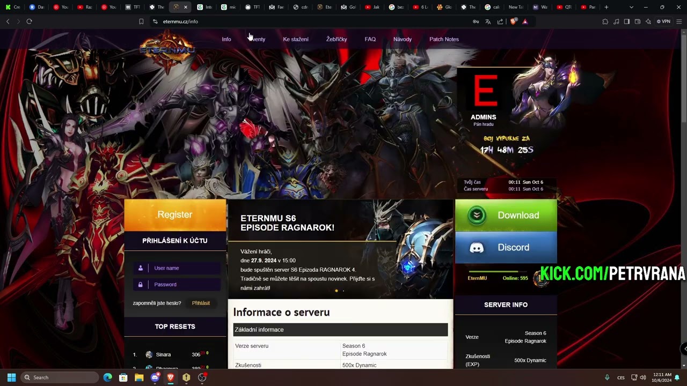Translate the page with the translate icon
Viewport: 687px width, 386px height.
(x=488, y=21)
